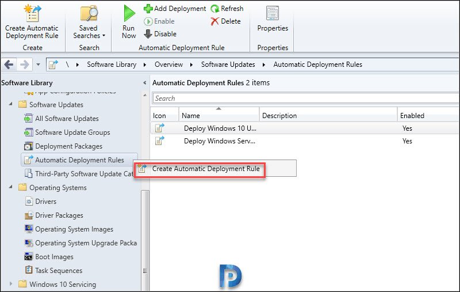
Task: Click the Enable ribbon command
Action: (159, 21)
